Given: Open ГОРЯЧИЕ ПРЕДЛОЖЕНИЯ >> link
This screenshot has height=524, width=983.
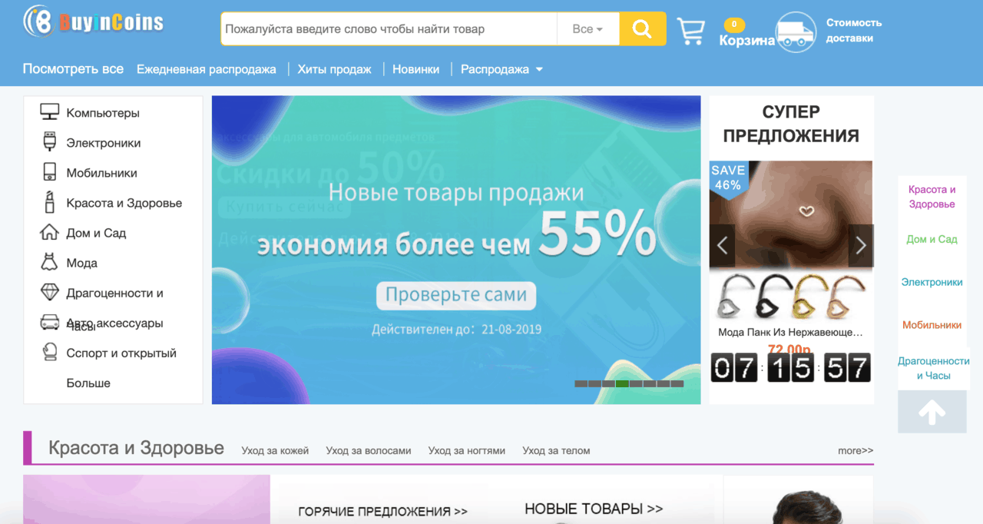Looking at the screenshot, I should point(382,511).
